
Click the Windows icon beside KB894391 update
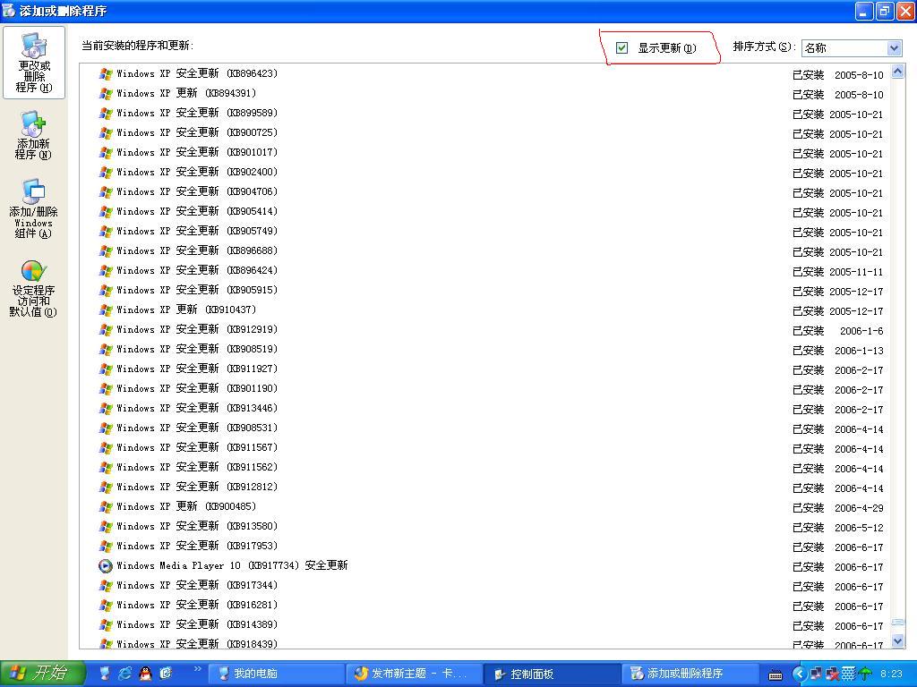pos(106,94)
